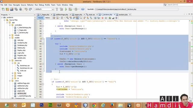
Task: Click the Undo arrow icon
Action: pyautogui.click(x=26, y=9)
